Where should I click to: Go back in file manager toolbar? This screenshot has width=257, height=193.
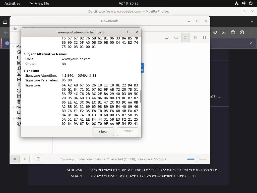(x=15, y=38)
